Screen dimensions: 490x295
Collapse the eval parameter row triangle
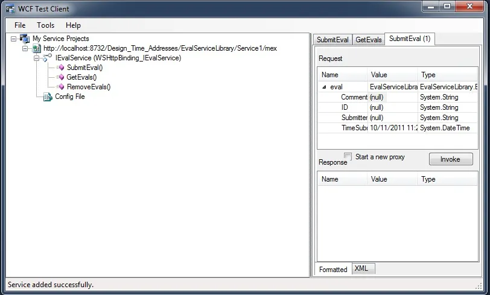coord(324,87)
